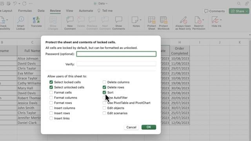
Task: Click the Verify password field
Action: (116, 64)
